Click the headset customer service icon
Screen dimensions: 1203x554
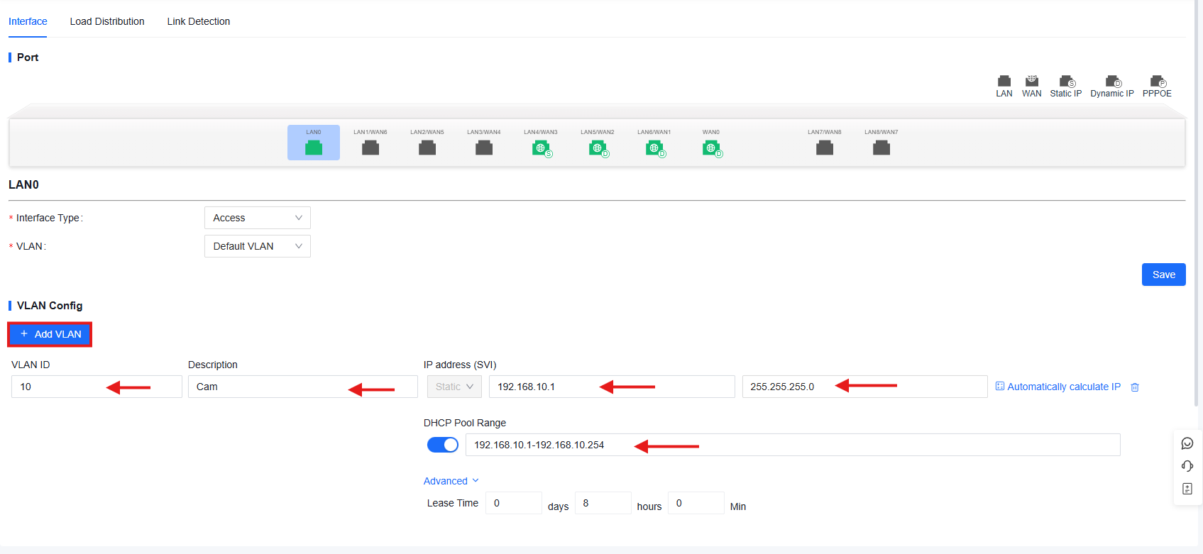(1187, 466)
